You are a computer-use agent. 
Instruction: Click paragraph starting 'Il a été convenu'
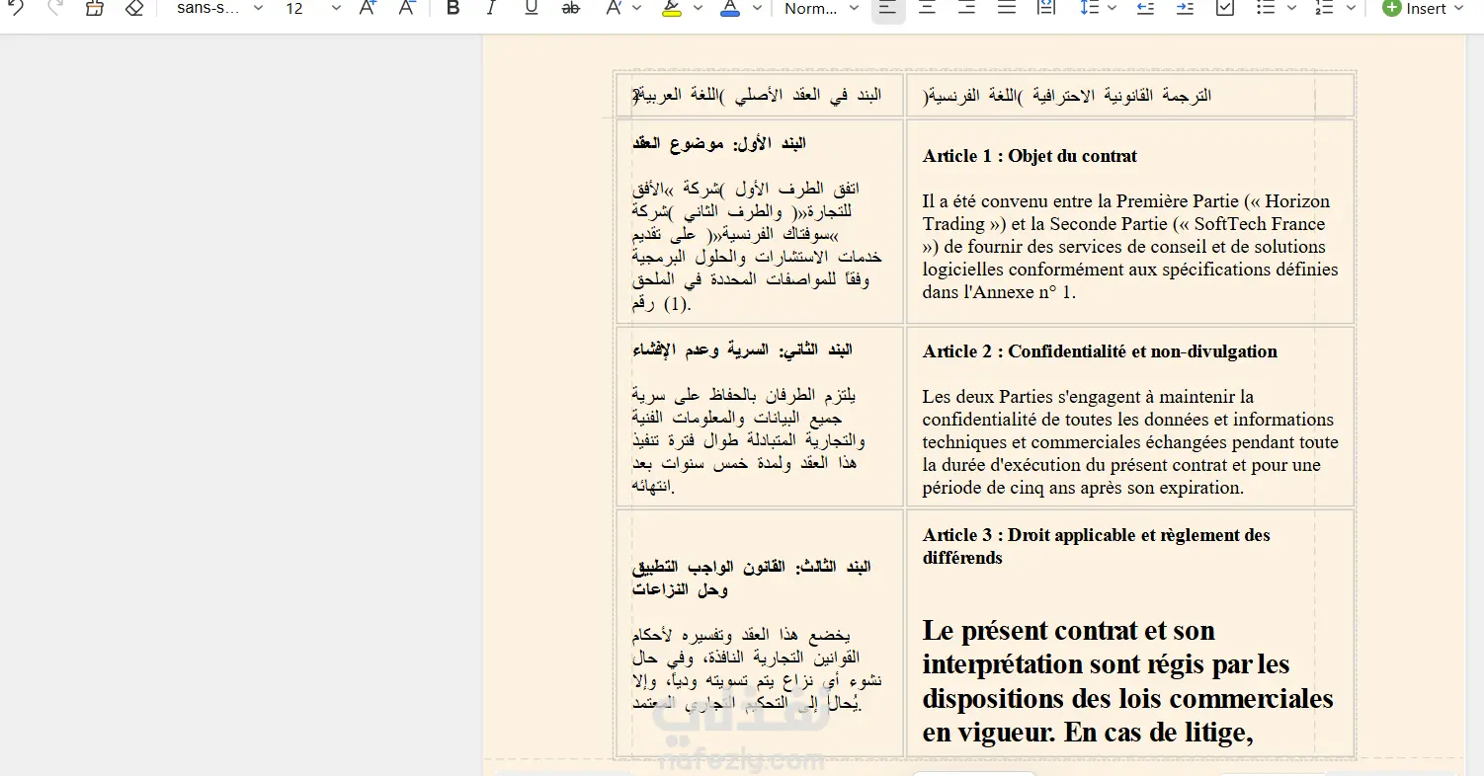[x=1129, y=247]
